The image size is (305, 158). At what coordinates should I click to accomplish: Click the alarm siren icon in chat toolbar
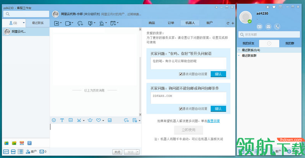click(102, 23)
